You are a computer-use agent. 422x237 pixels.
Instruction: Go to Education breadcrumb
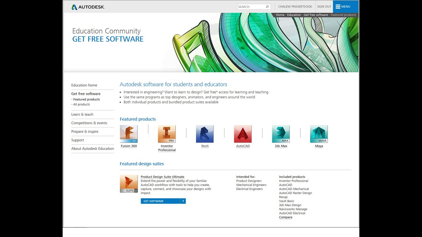click(x=294, y=15)
